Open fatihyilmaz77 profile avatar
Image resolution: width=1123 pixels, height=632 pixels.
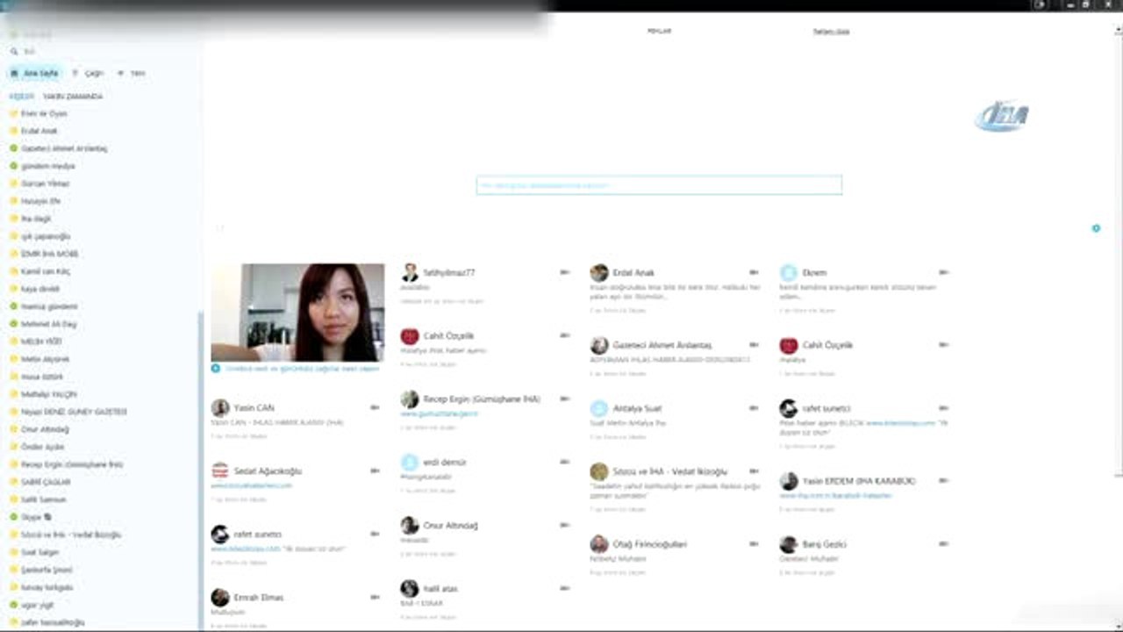pyautogui.click(x=410, y=273)
